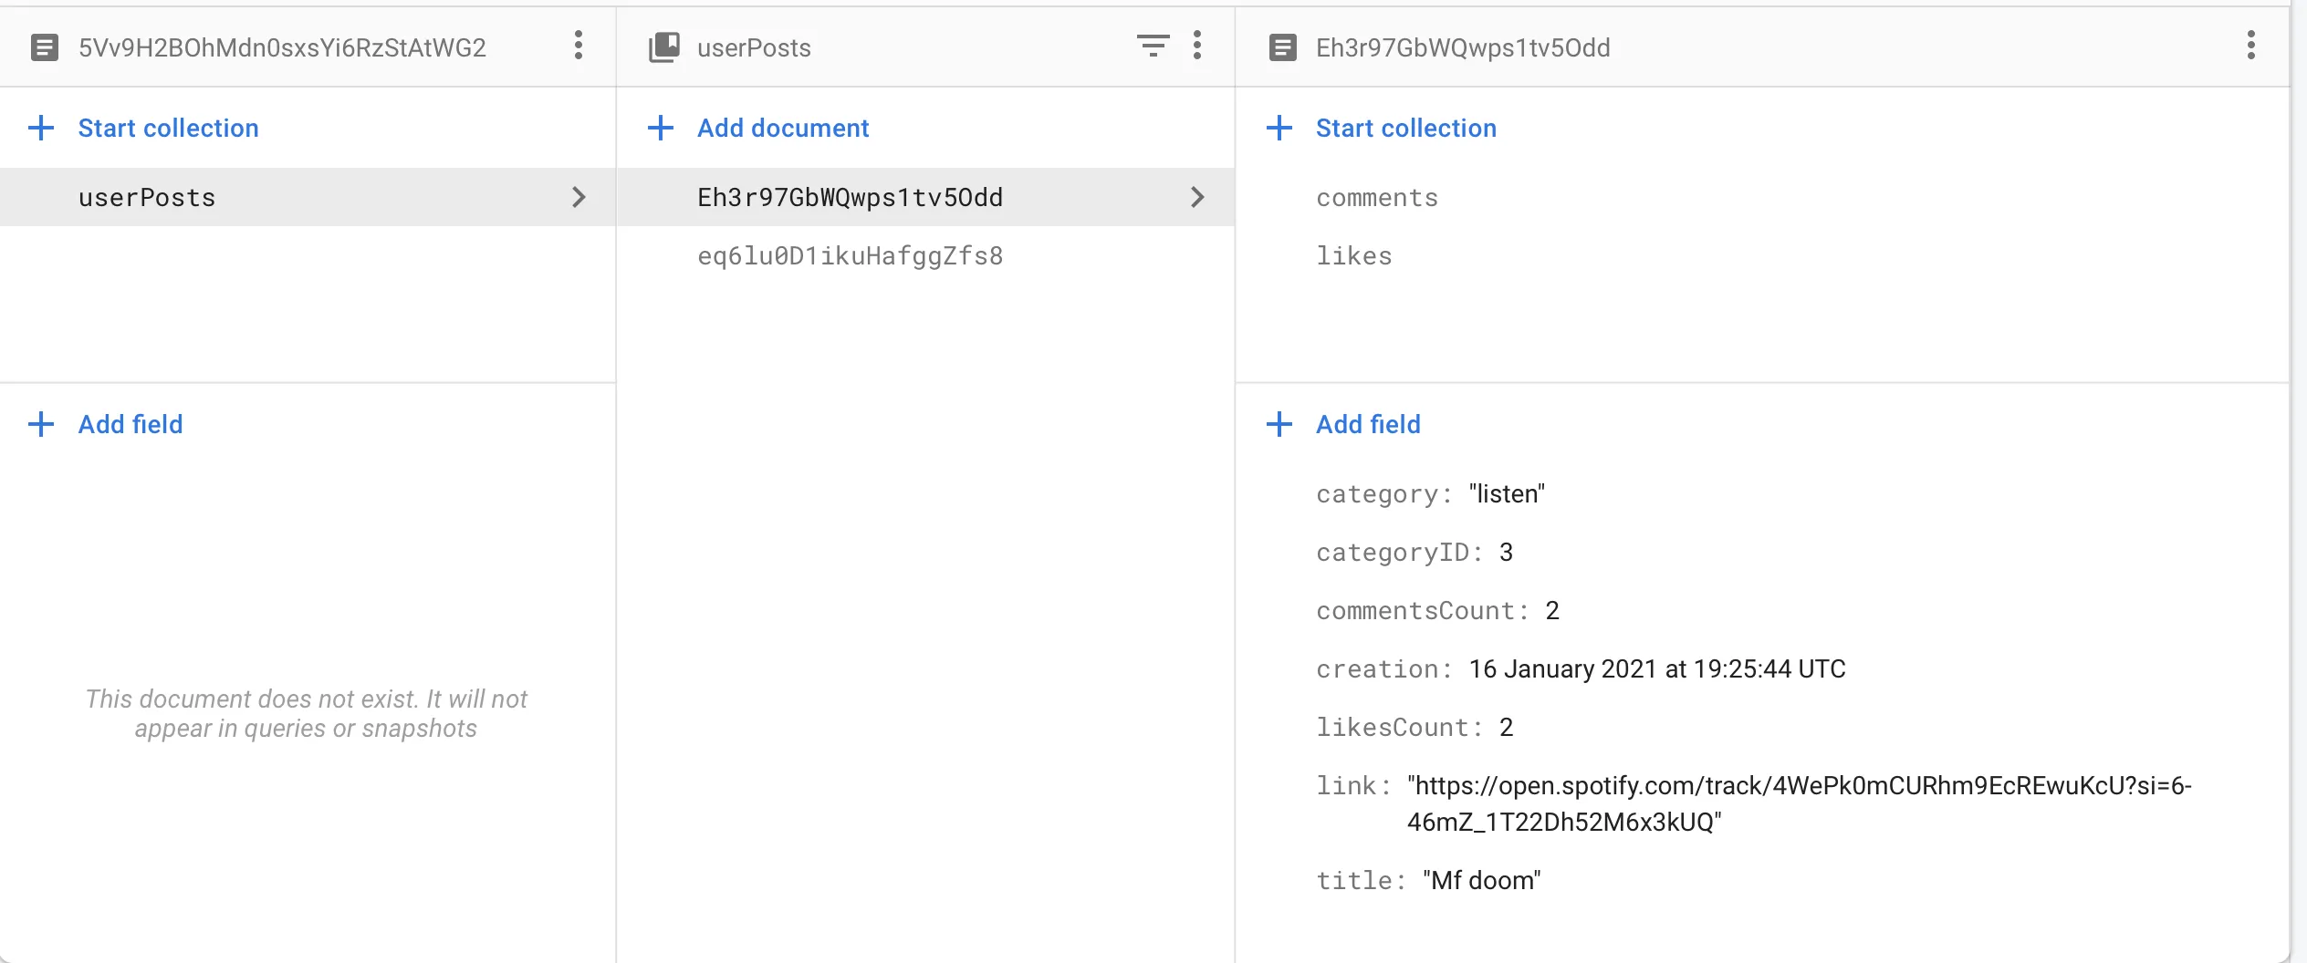
Task: Add a field to the left document panel
Action: tap(130, 424)
